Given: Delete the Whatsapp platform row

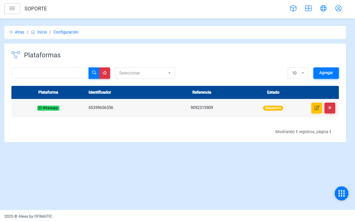Looking at the screenshot, I should 329,108.
